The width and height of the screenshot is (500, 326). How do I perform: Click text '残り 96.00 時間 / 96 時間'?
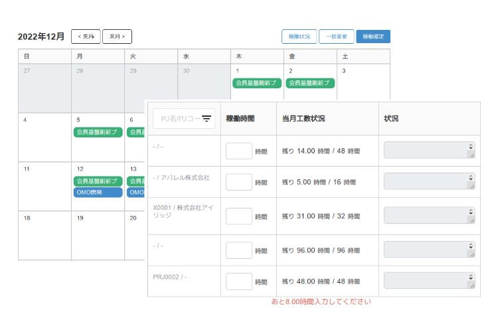click(321, 250)
